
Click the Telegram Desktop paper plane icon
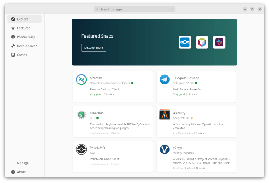(x=164, y=80)
